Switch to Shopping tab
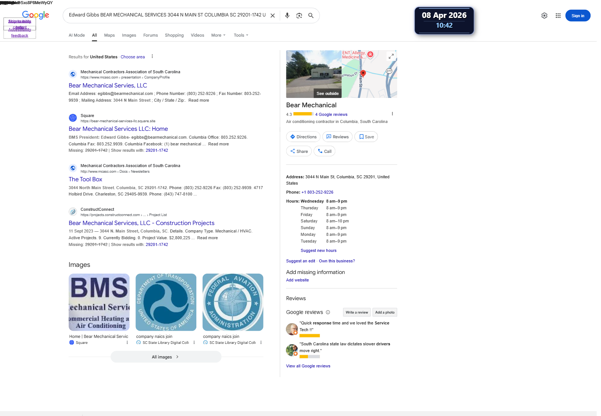Screen dimensions: 601x416 tap(174, 35)
